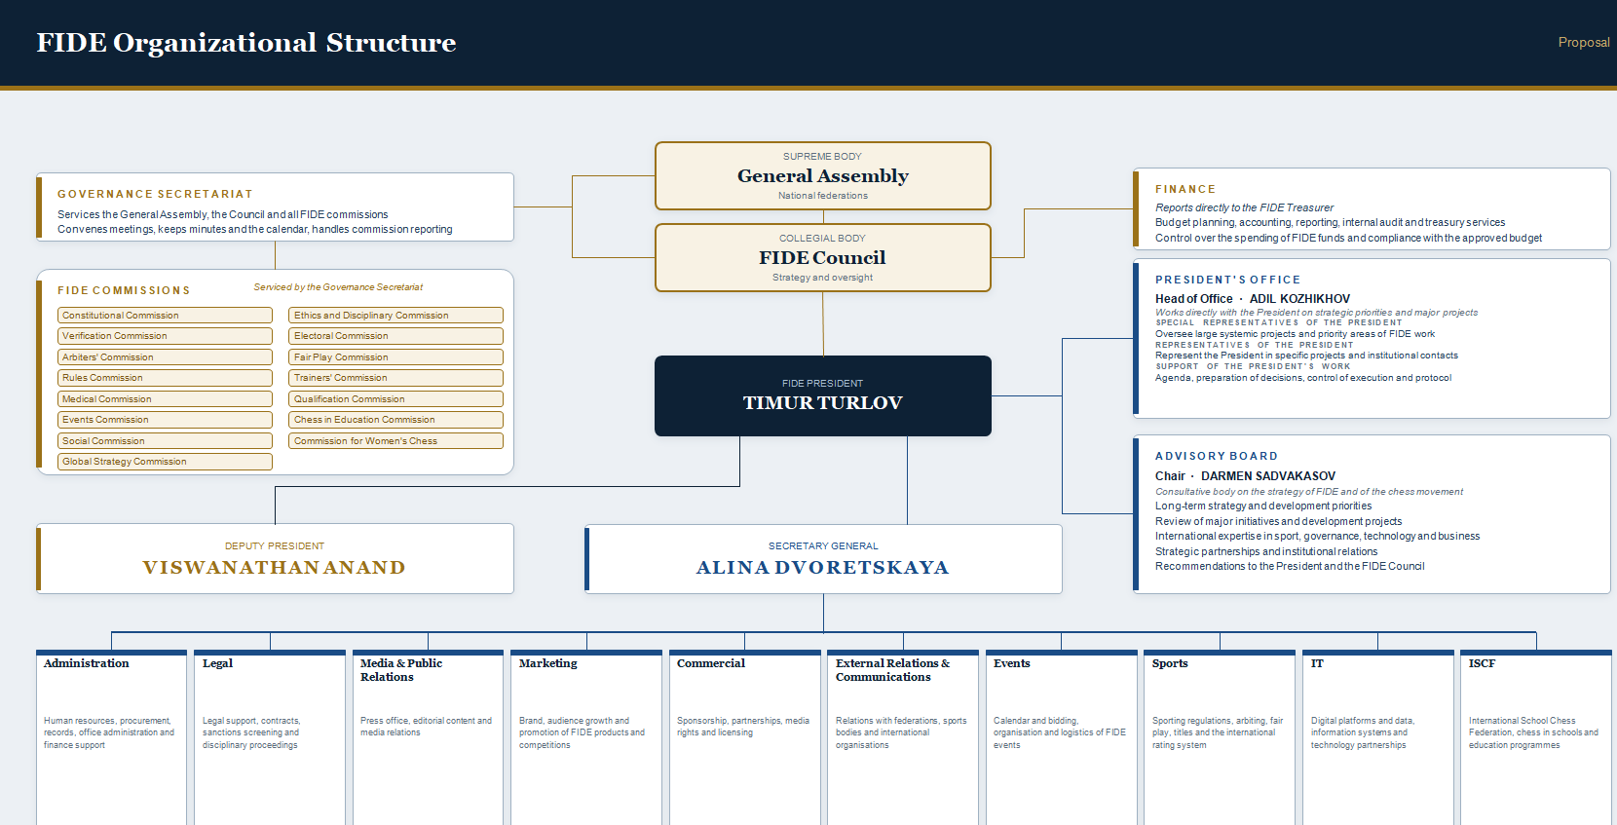The image size is (1617, 825).
Task: Click the Sports department heading
Action: point(1170,663)
